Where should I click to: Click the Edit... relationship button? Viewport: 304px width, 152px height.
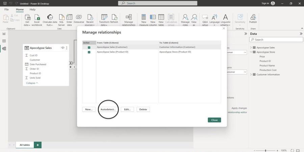[x=127, y=109]
